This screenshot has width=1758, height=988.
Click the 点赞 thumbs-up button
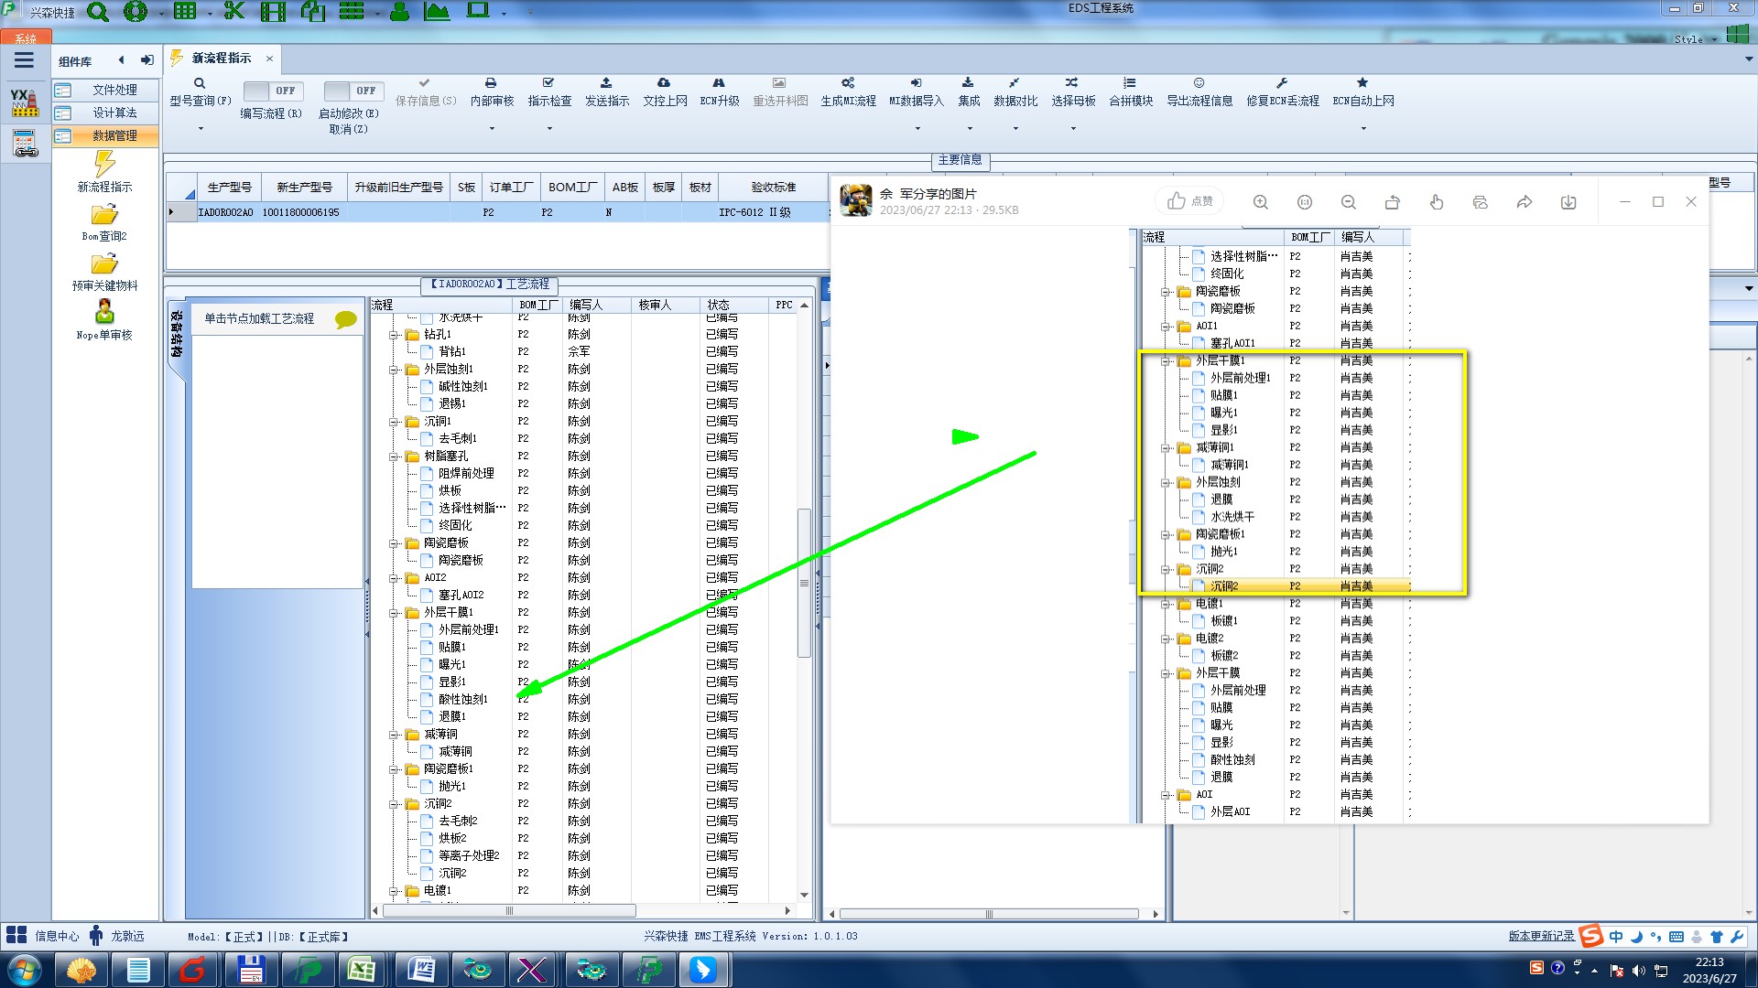pos(1190,201)
